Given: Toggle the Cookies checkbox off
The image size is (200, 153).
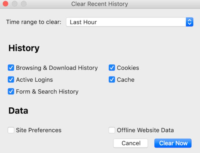Looking at the screenshot, I should pos(112,68).
